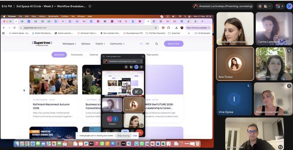The height and width of the screenshot is (150, 293).
Task: Click Stop sharing in the sharing bar
Action: [123, 136]
